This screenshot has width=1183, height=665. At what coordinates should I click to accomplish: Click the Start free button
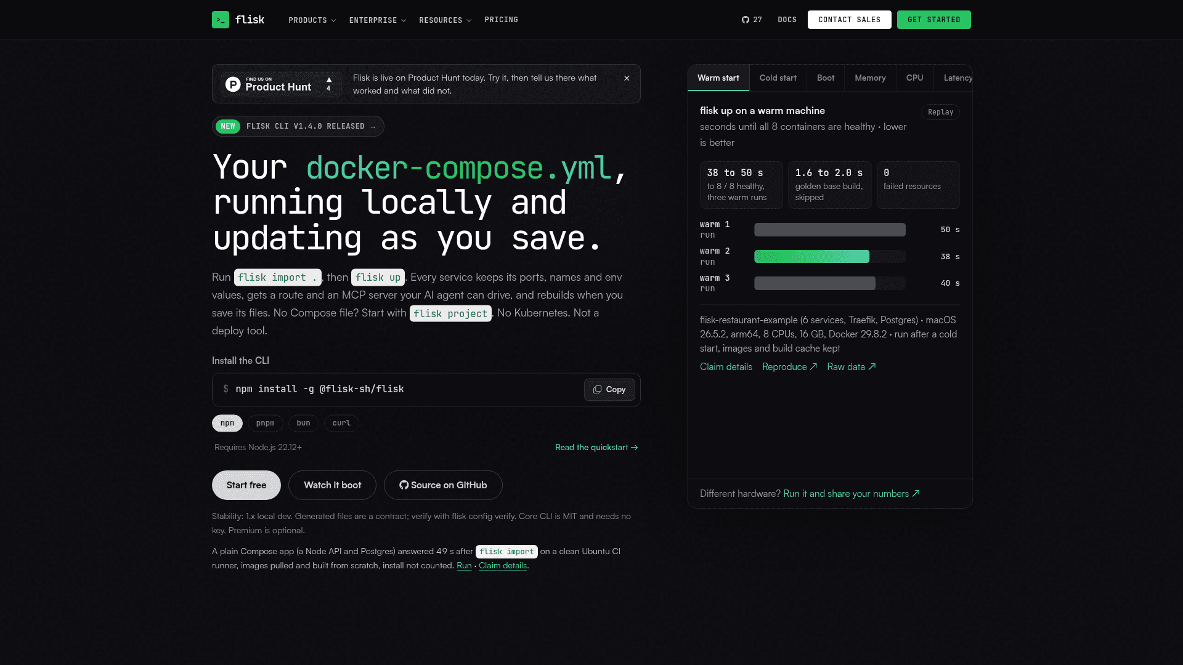[246, 485]
